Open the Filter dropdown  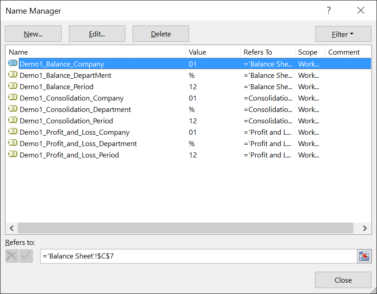pos(343,34)
